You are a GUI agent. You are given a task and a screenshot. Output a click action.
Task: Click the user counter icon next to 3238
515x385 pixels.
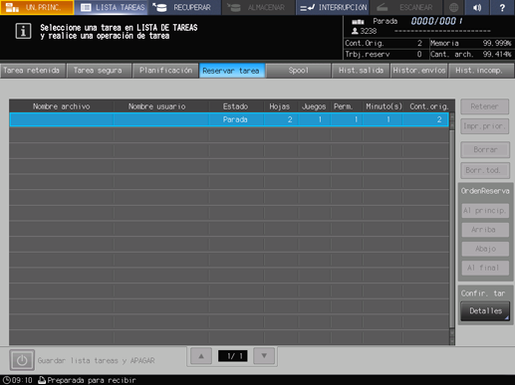[x=355, y=31]
